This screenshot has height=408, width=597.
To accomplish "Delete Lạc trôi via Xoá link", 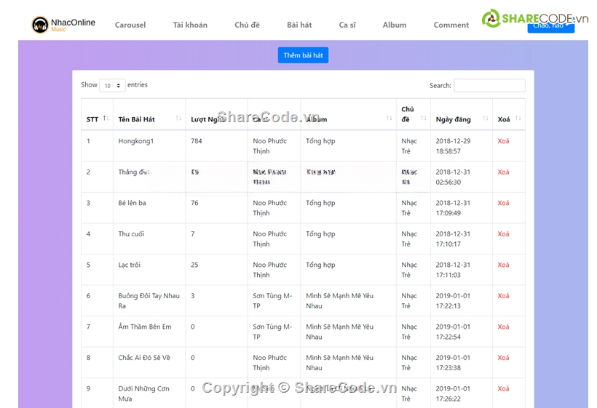I will (x=503, y=265).
